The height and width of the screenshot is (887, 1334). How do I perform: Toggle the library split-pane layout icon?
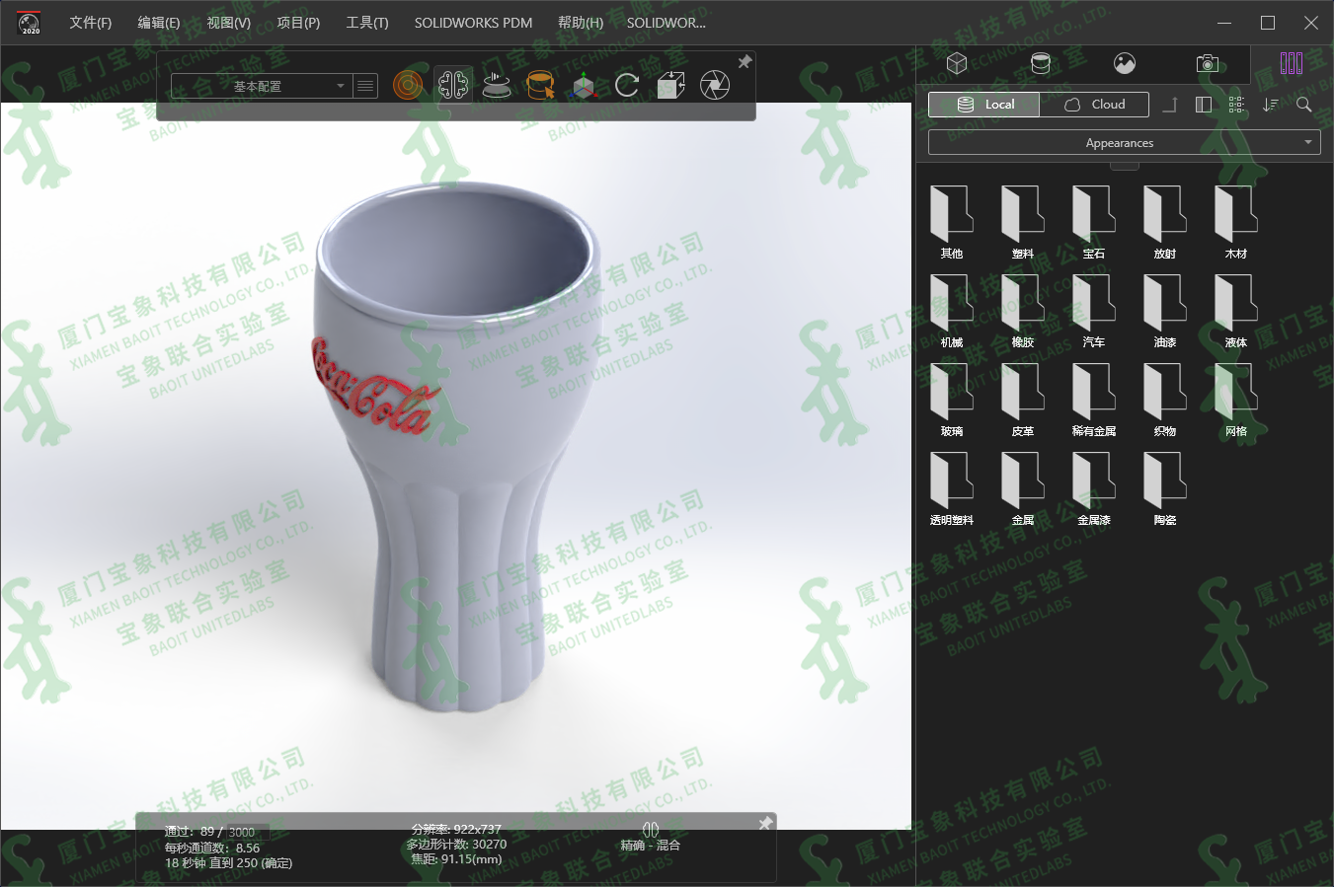pyautogui.click(x=1204, y=105)
